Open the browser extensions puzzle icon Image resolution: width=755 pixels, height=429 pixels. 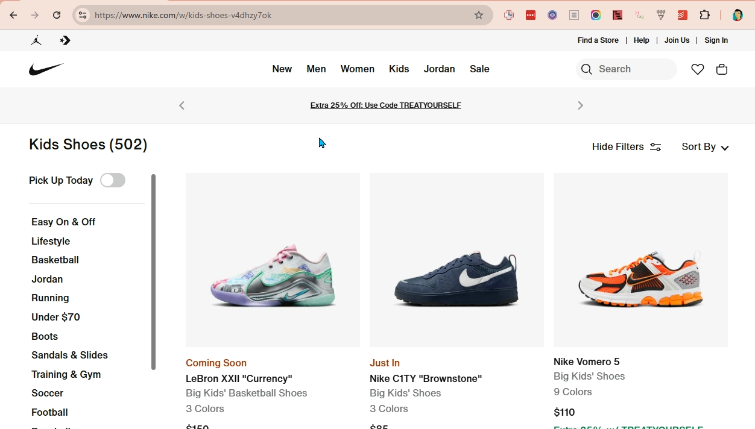pos(705,15)
